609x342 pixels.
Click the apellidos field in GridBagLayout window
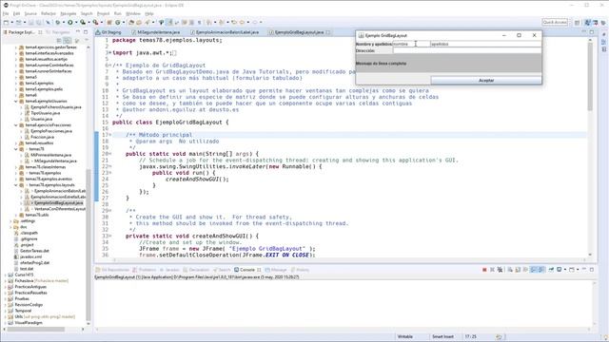(x=485, y=45)
